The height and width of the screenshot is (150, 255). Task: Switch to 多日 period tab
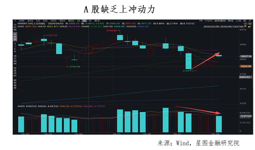(x=30, y=21)
